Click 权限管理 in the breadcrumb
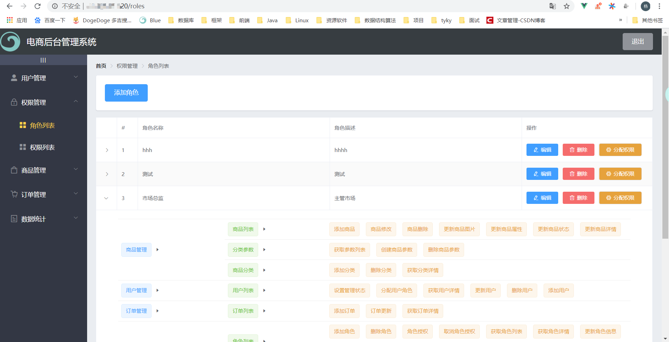Screen dimensions: 669x342 (x=127, y=66)
